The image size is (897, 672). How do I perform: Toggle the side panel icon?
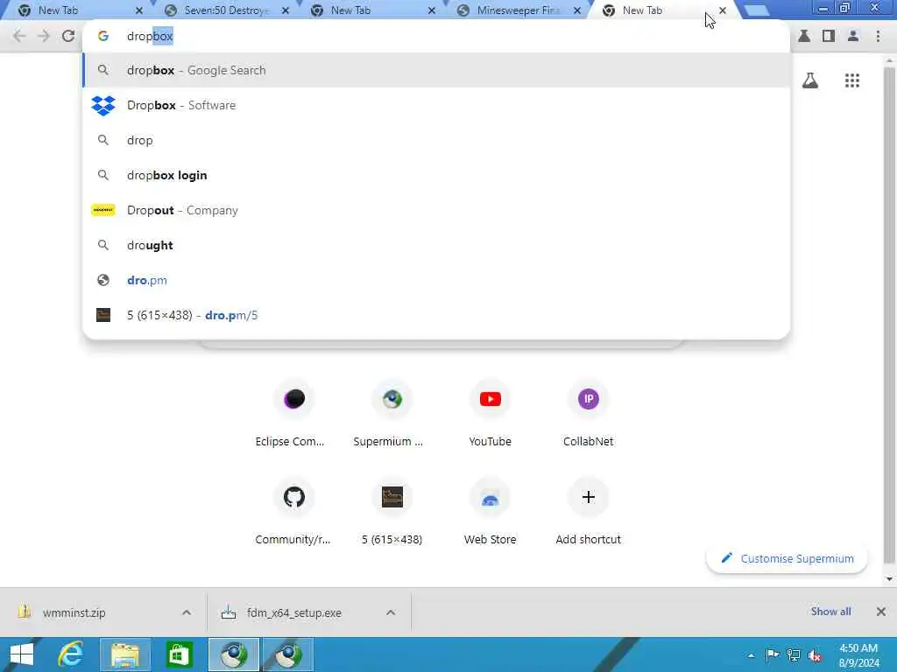(x=829, y=36)
